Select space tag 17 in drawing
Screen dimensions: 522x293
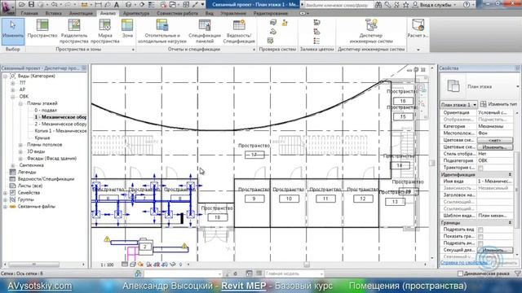(x=254, y=155)
